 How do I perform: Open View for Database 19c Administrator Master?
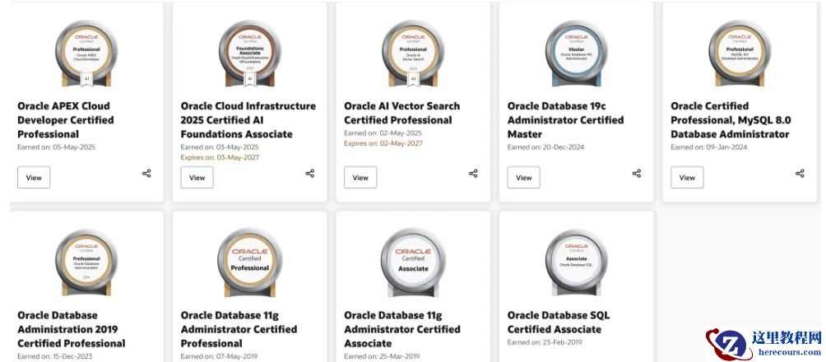click(x=524, y=177)
